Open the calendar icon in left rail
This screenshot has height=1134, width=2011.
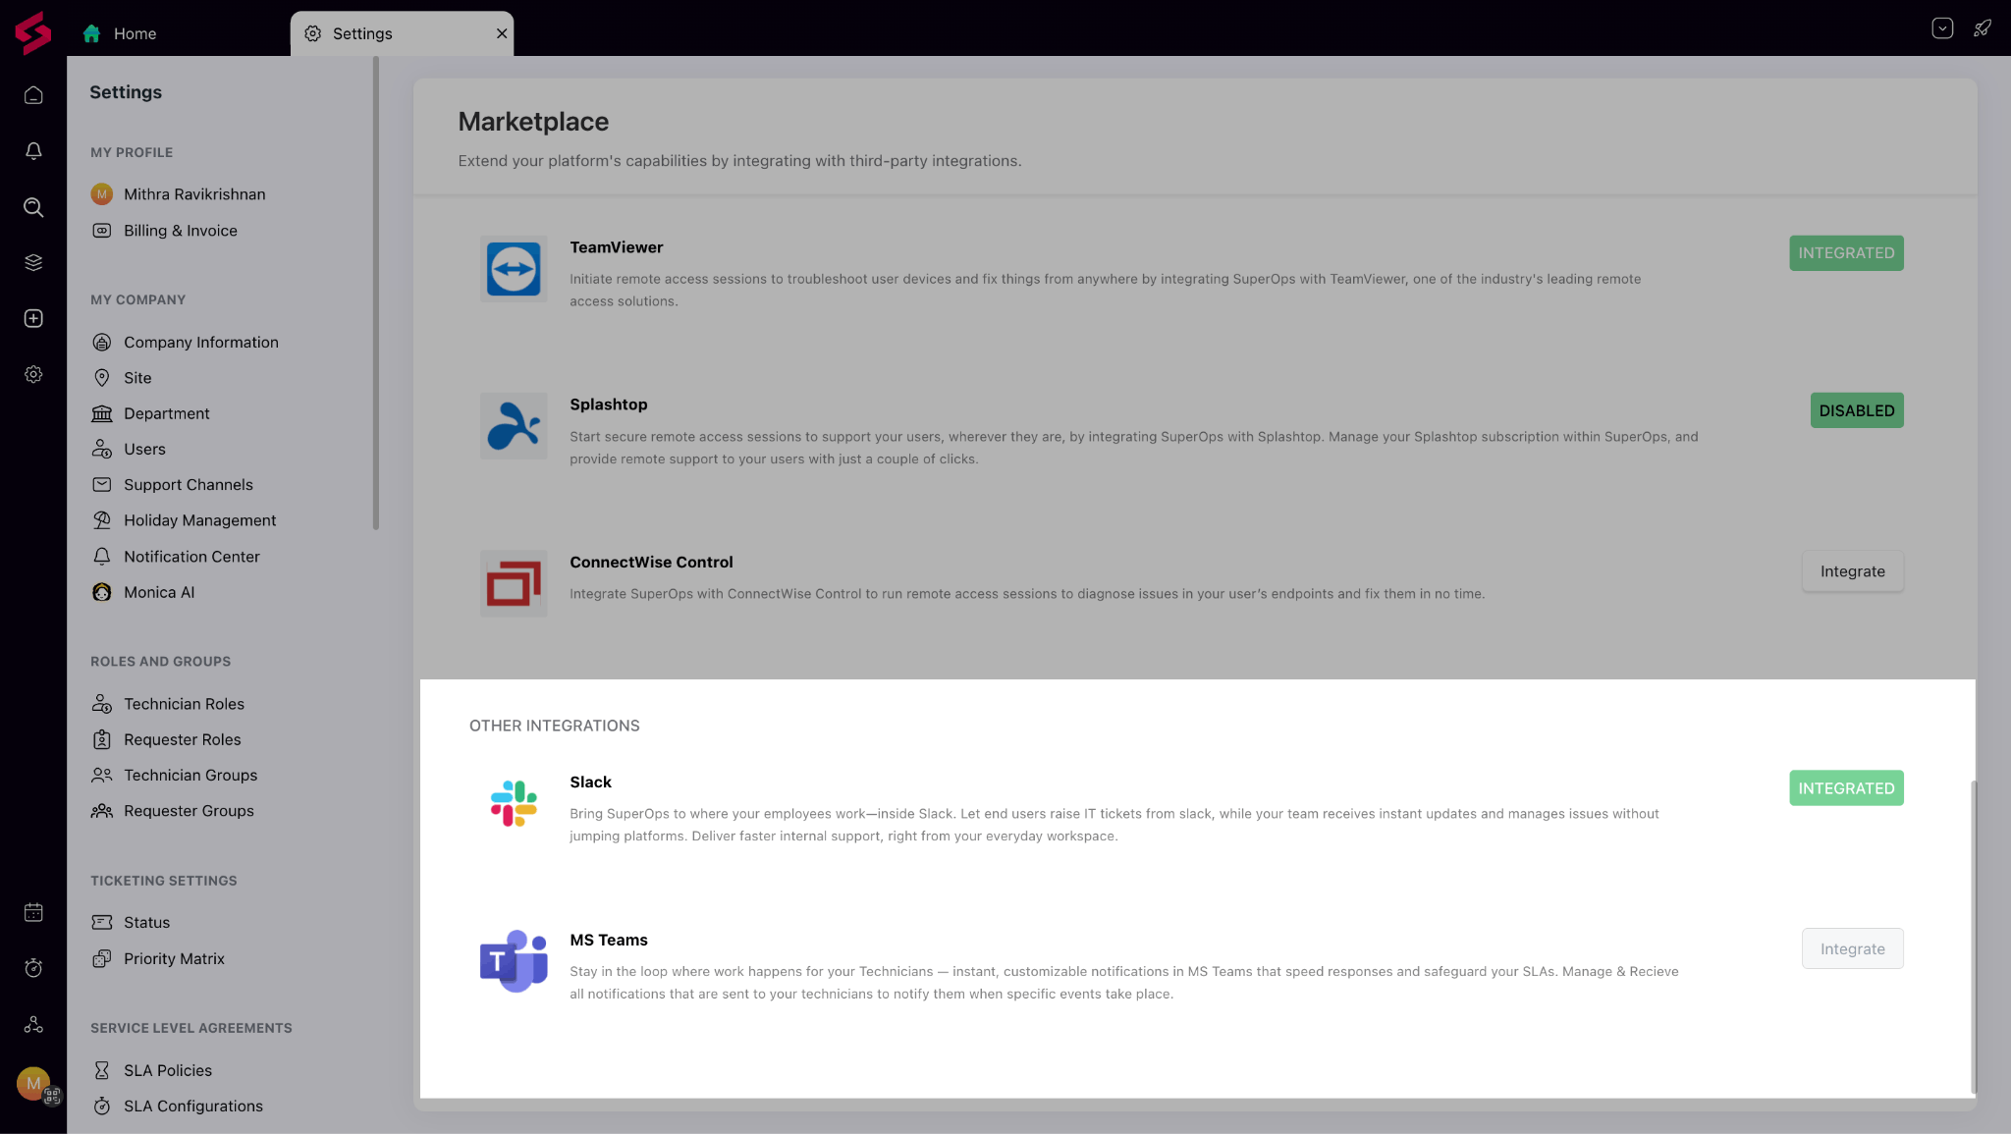click(x=33, y=912)
